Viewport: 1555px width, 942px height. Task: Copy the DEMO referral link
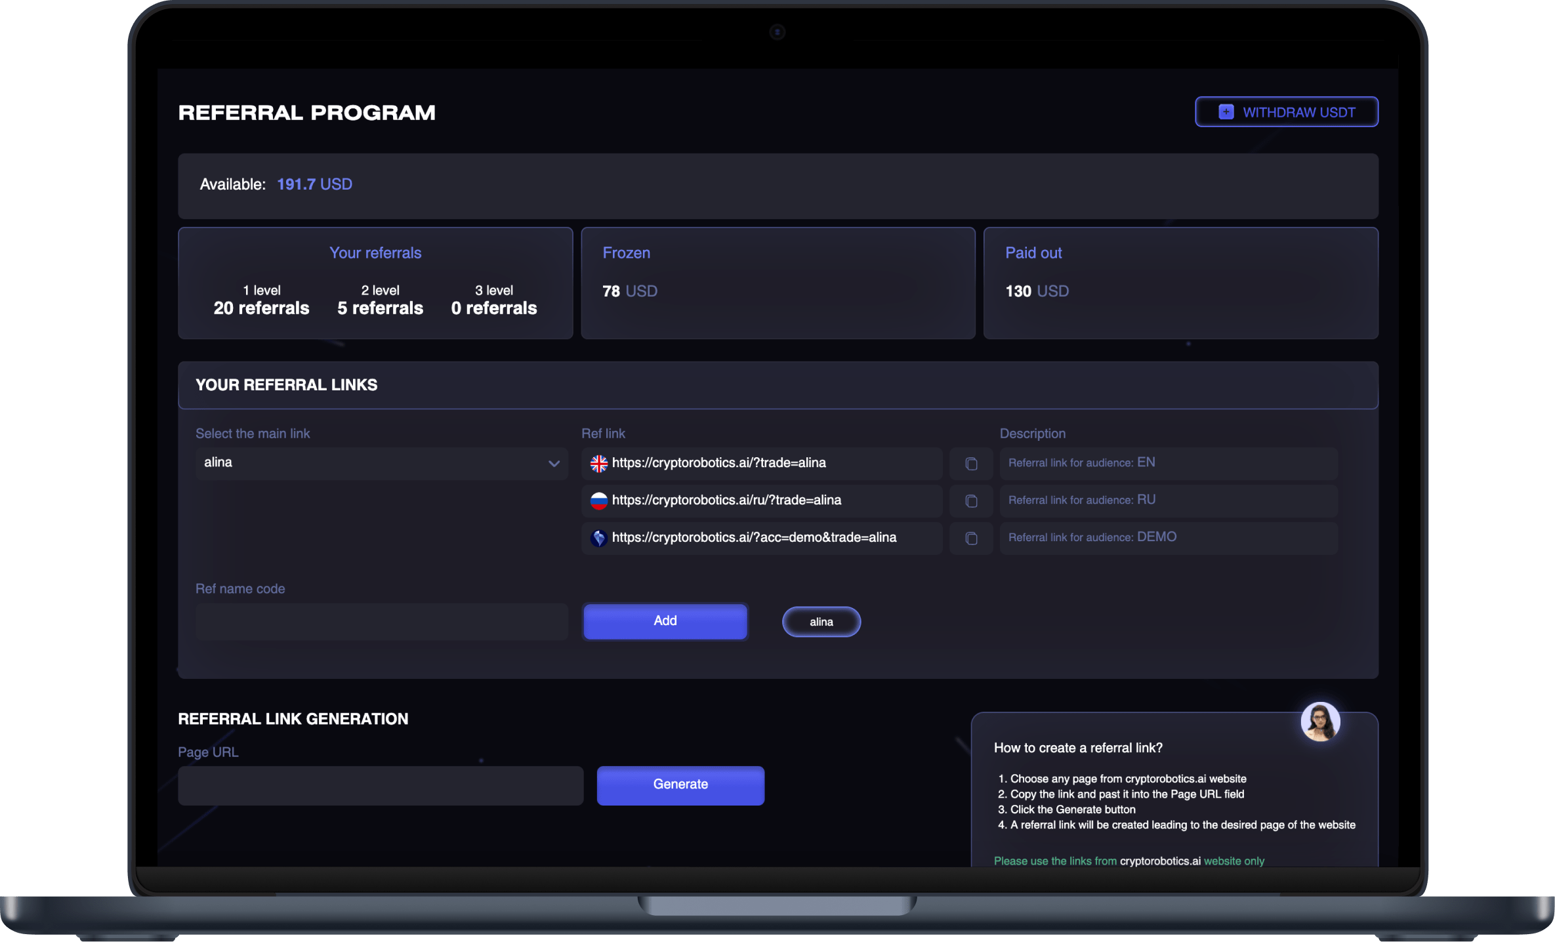(x=971, y=539)
